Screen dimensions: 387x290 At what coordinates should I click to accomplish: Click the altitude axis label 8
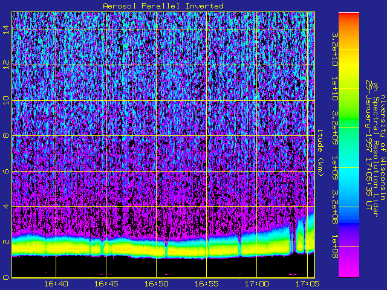click(6, 135)
